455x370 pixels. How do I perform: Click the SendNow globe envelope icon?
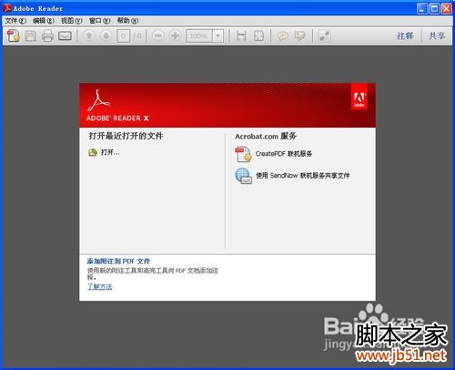[x=243, y=176]
